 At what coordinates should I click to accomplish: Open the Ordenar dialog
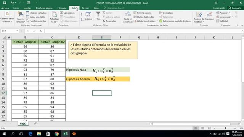[x=88, y=16]
